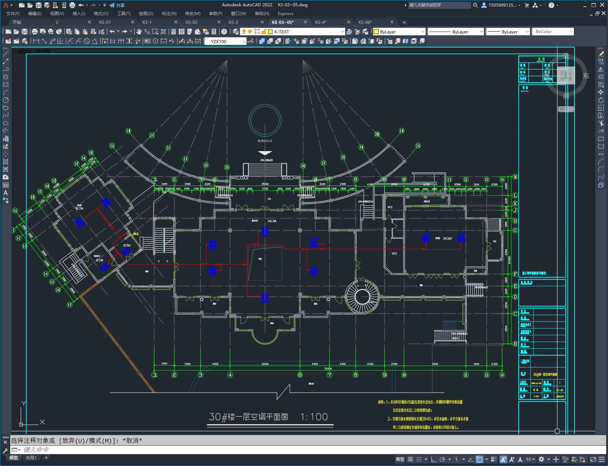Screen dimensions: 608x466
Task: Click the yellow layer color swatch for K-TEXT
Action: click(x=270, y=32)
